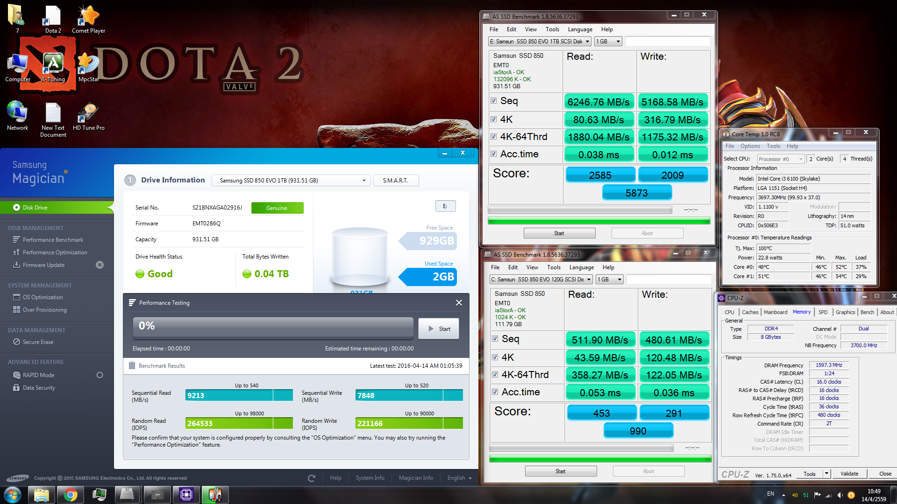Uncheck 4K-64Thrd in bottom AS SSD window
This screenshot has width=897, height=504.
point(495,375)
